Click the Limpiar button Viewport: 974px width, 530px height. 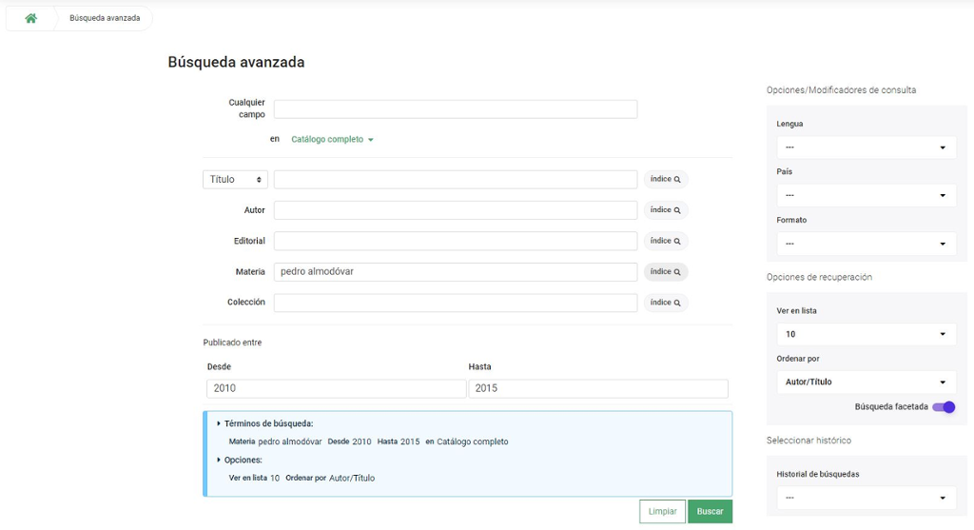click(x=662, y=512)
